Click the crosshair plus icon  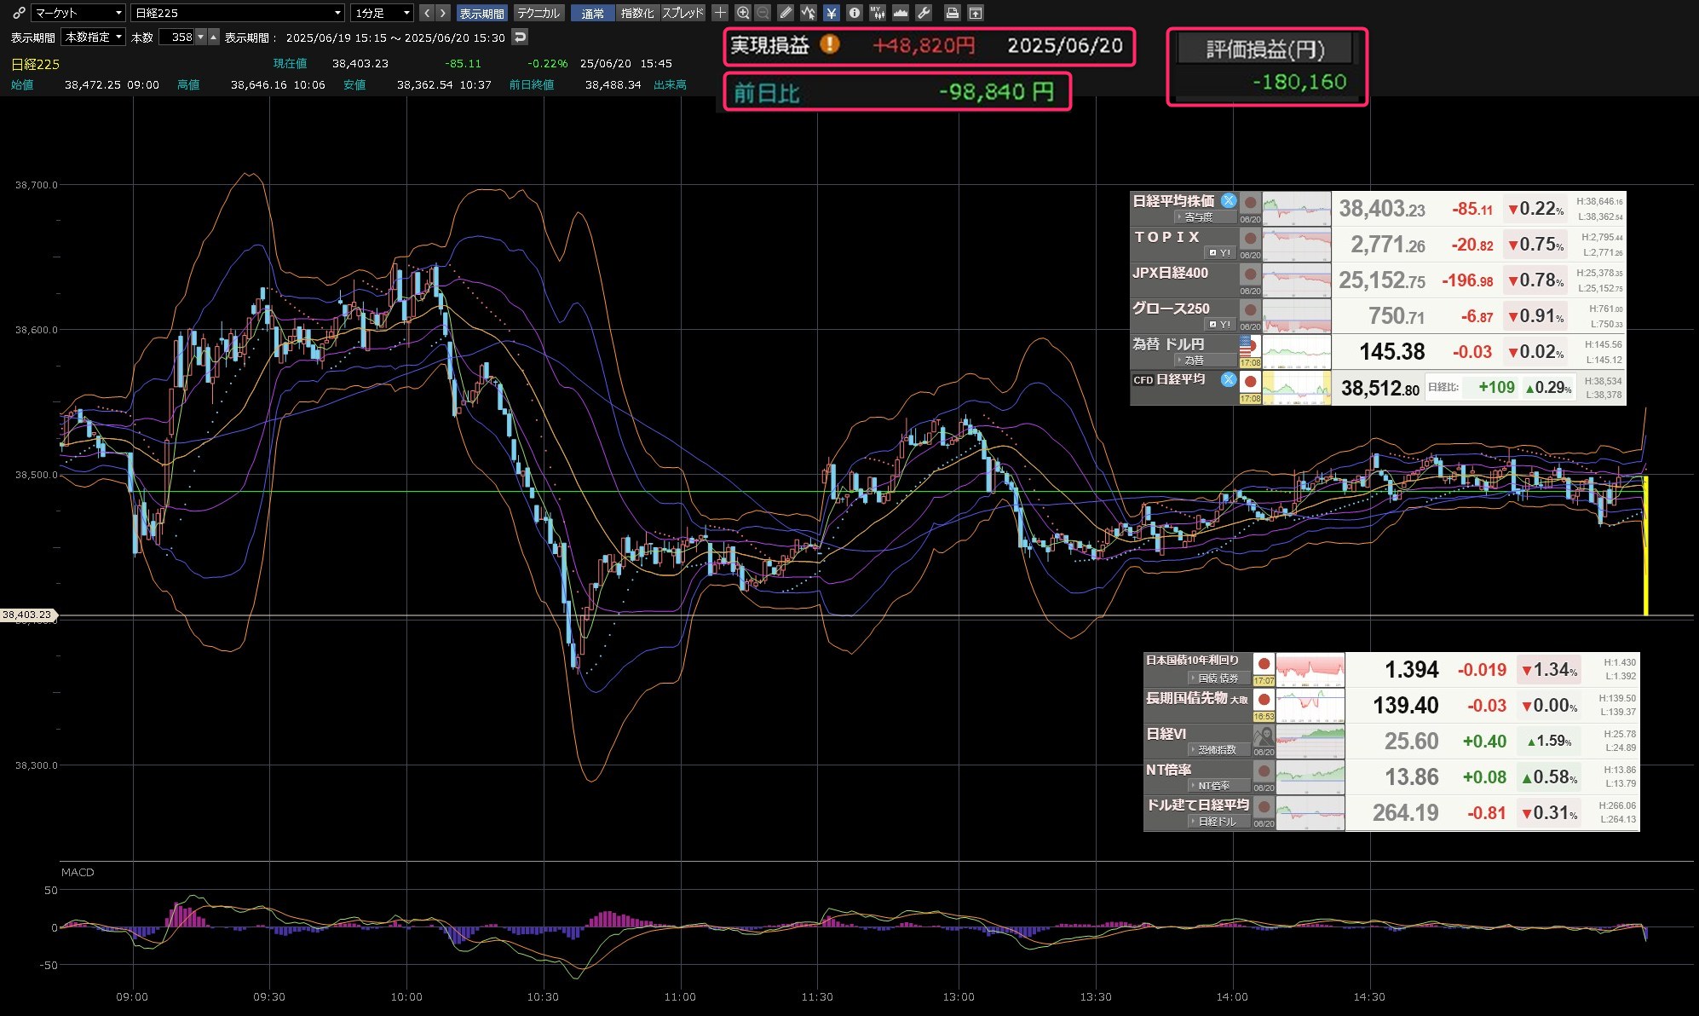(x=720, y=13)
